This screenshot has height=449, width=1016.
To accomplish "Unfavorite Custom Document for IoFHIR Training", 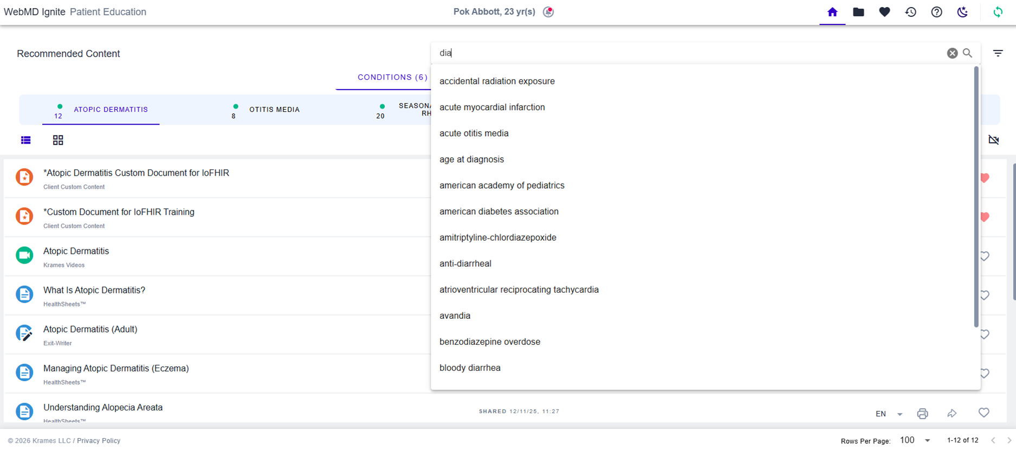I will [x=985, y=217].
